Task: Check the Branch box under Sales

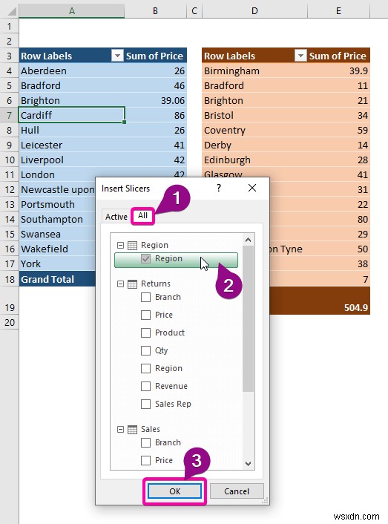Action: tap(145, 443)
